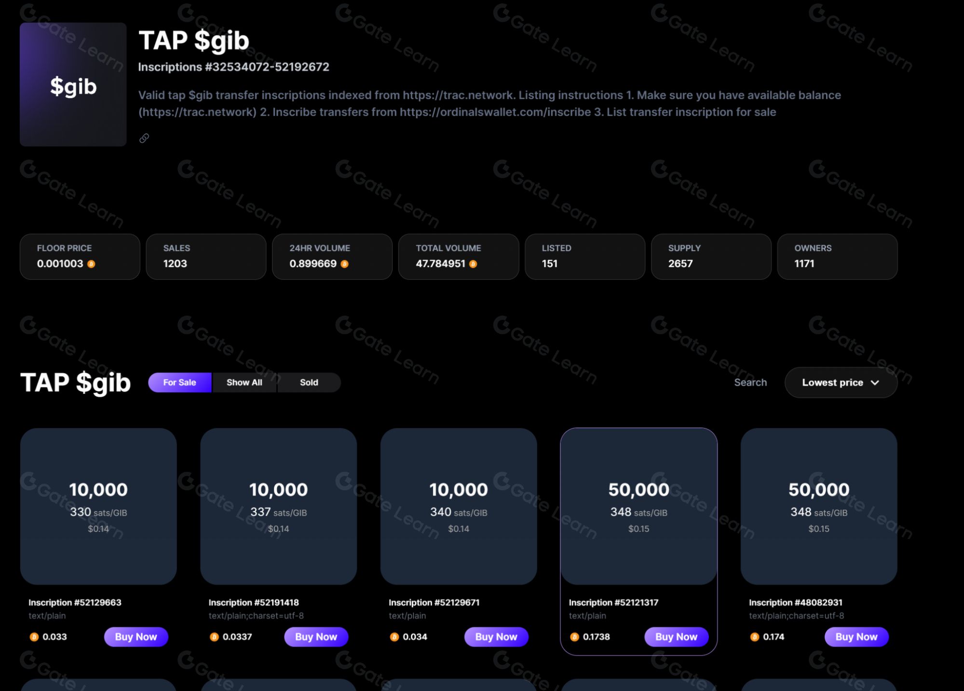964x691 pixels.
Task: Click bitcoin icon next to total volume
Action: [x=473, y=264]
